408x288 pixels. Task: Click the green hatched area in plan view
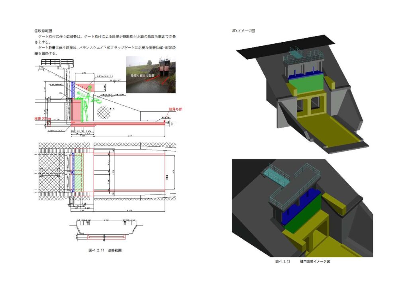[79, 173]
